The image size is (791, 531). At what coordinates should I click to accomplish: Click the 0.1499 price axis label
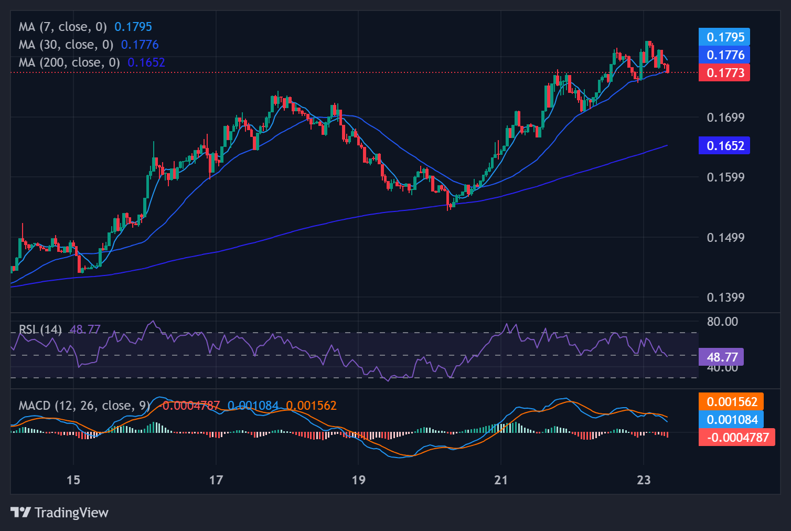click(725, 238)
